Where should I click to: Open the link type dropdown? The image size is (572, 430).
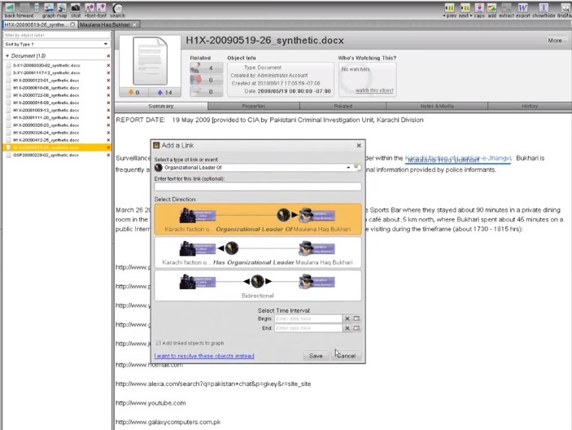(x=348, y=167)
